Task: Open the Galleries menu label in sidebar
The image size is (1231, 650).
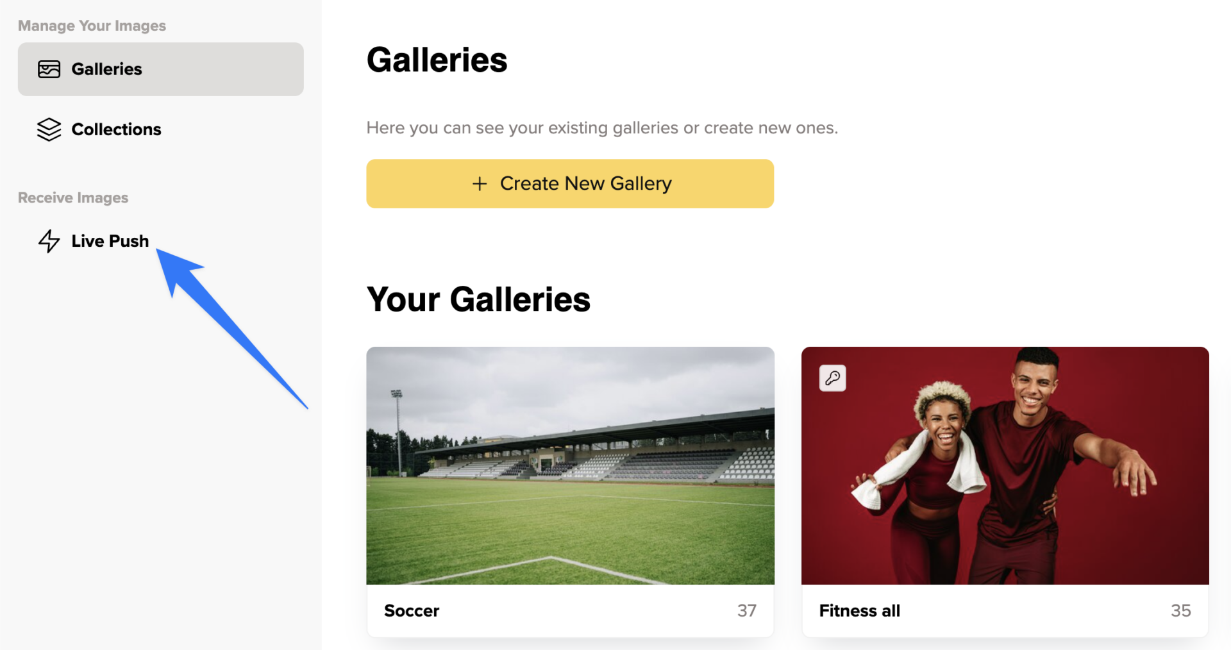Action: click(106, 69)
